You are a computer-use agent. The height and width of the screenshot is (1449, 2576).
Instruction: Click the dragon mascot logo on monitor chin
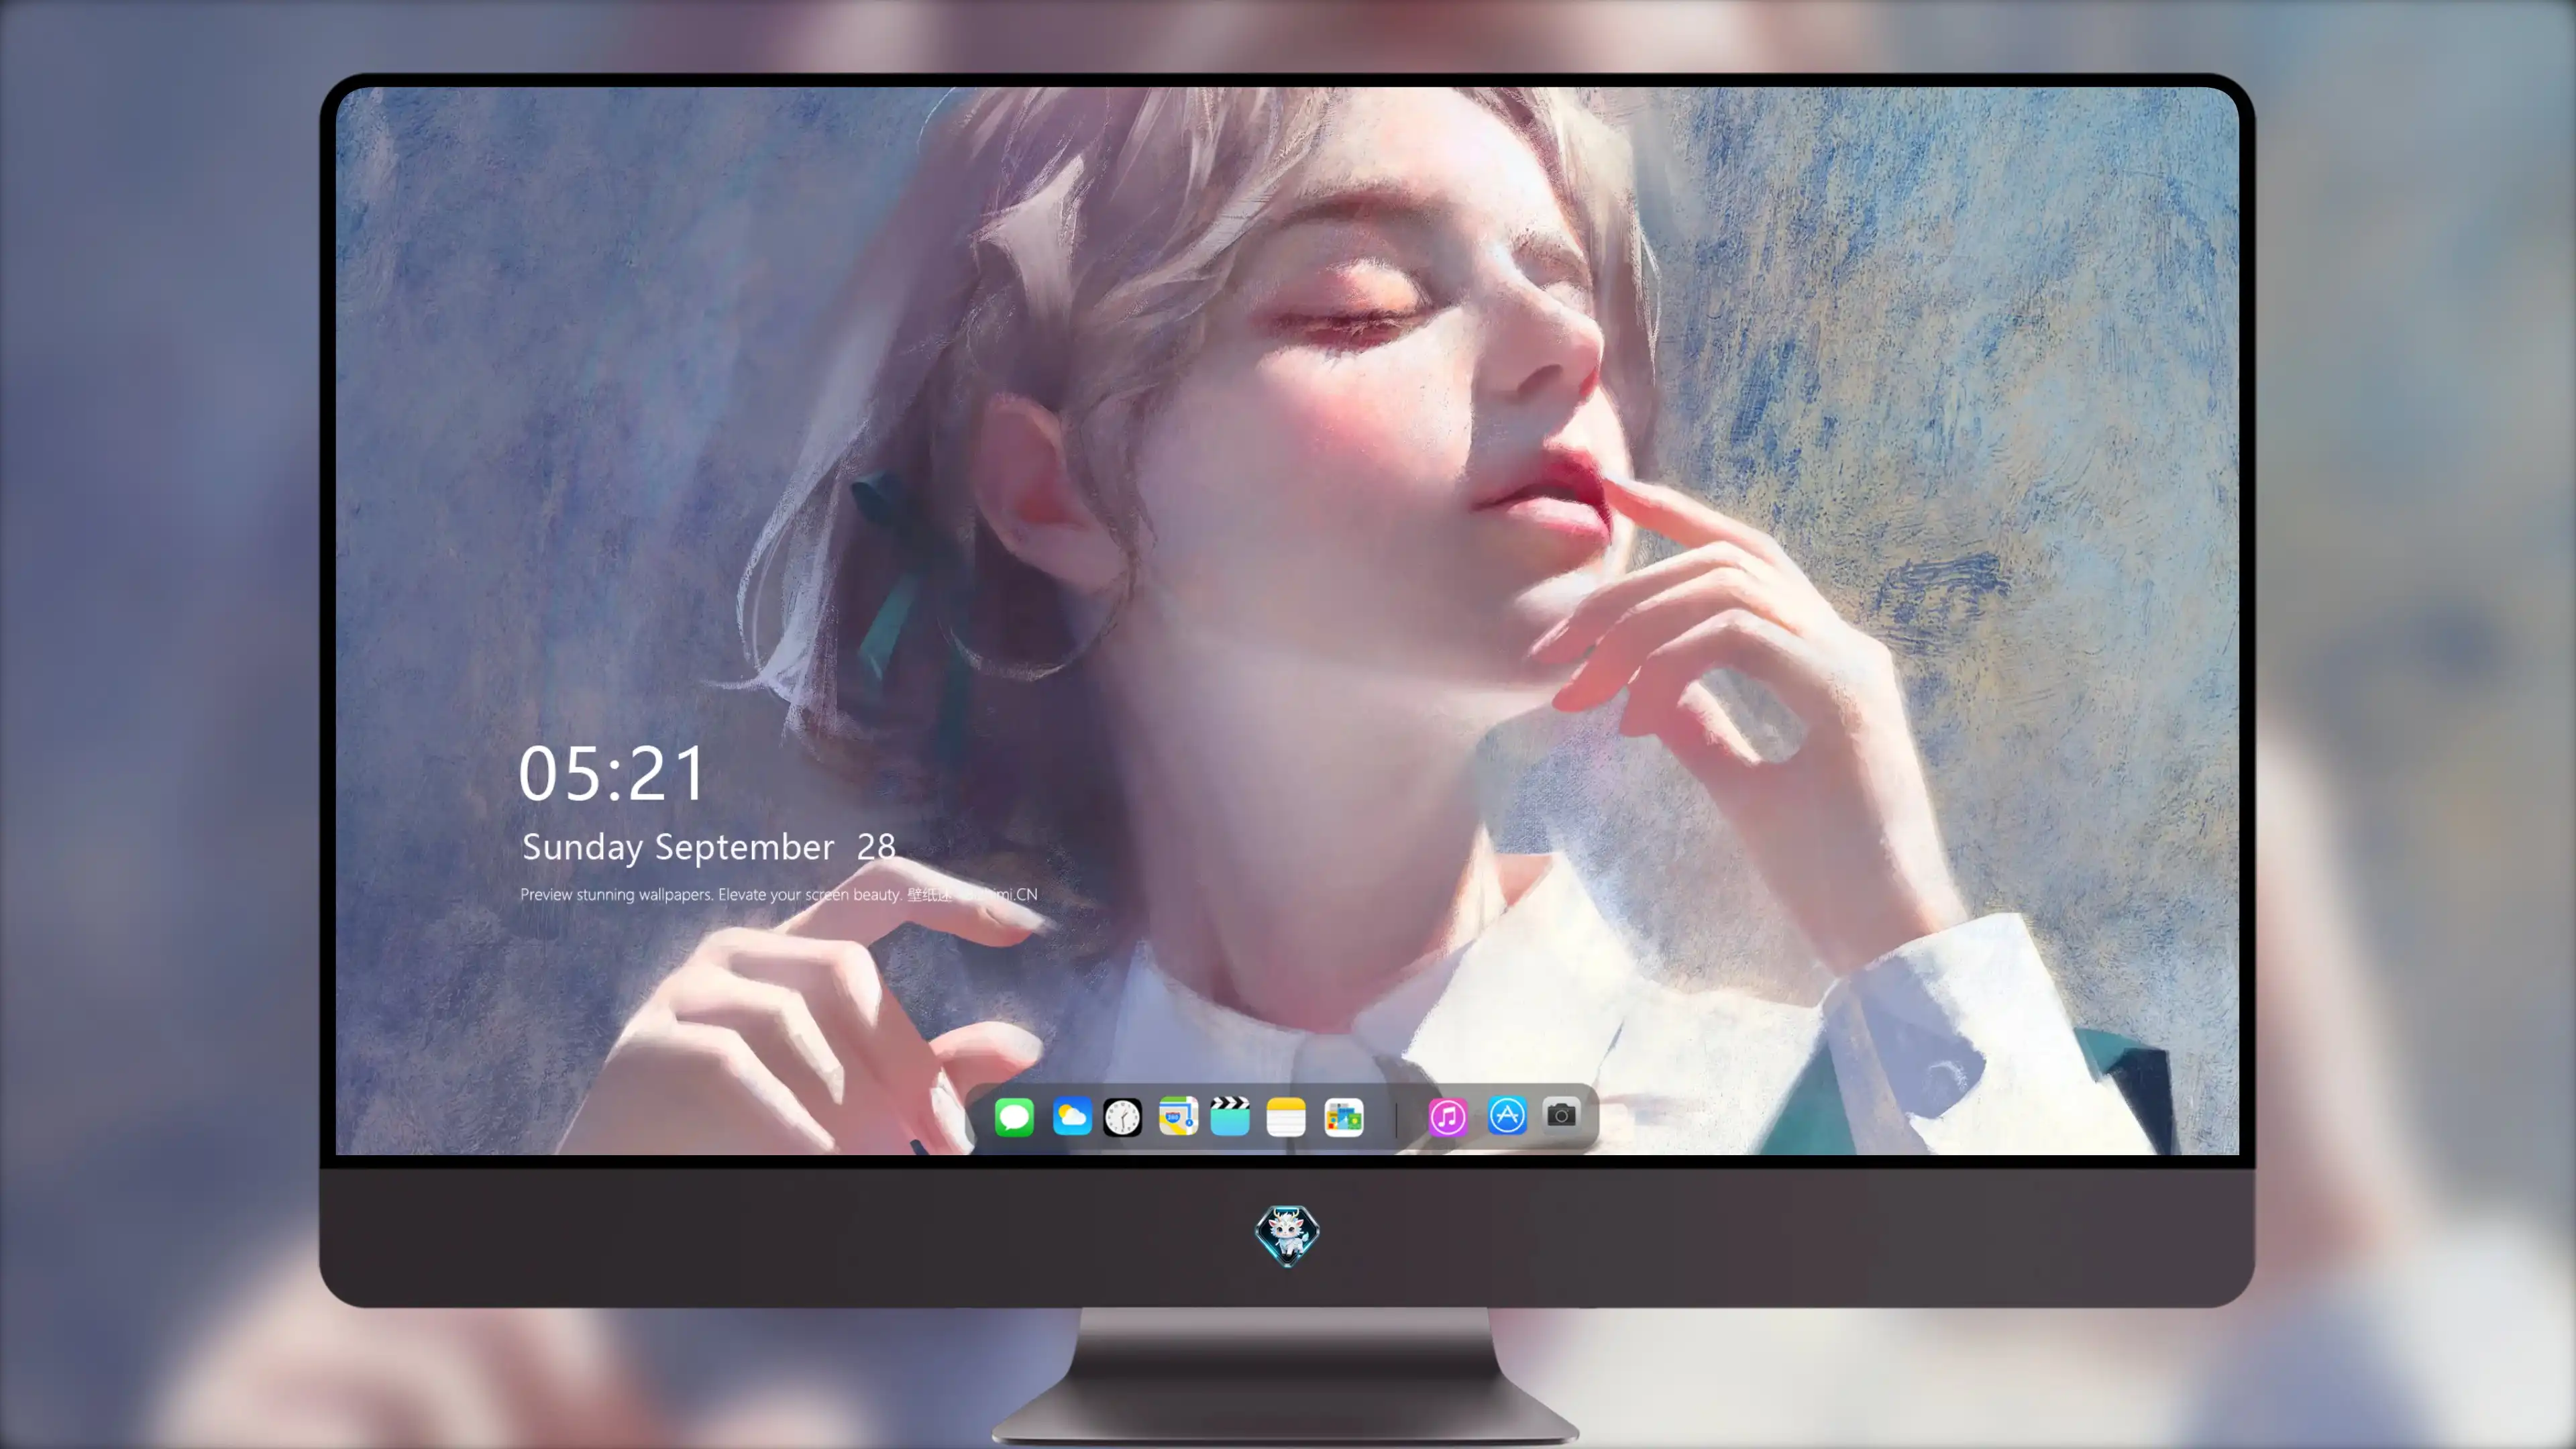[1287, 1235]
